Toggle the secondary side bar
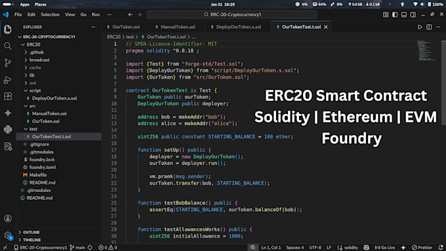 click(x=413, y=14)
